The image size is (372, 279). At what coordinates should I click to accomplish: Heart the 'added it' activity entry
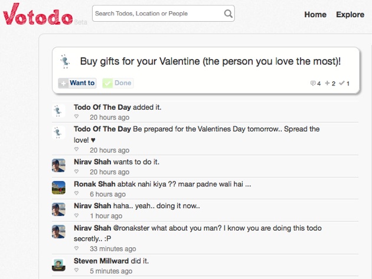[76, 116]
